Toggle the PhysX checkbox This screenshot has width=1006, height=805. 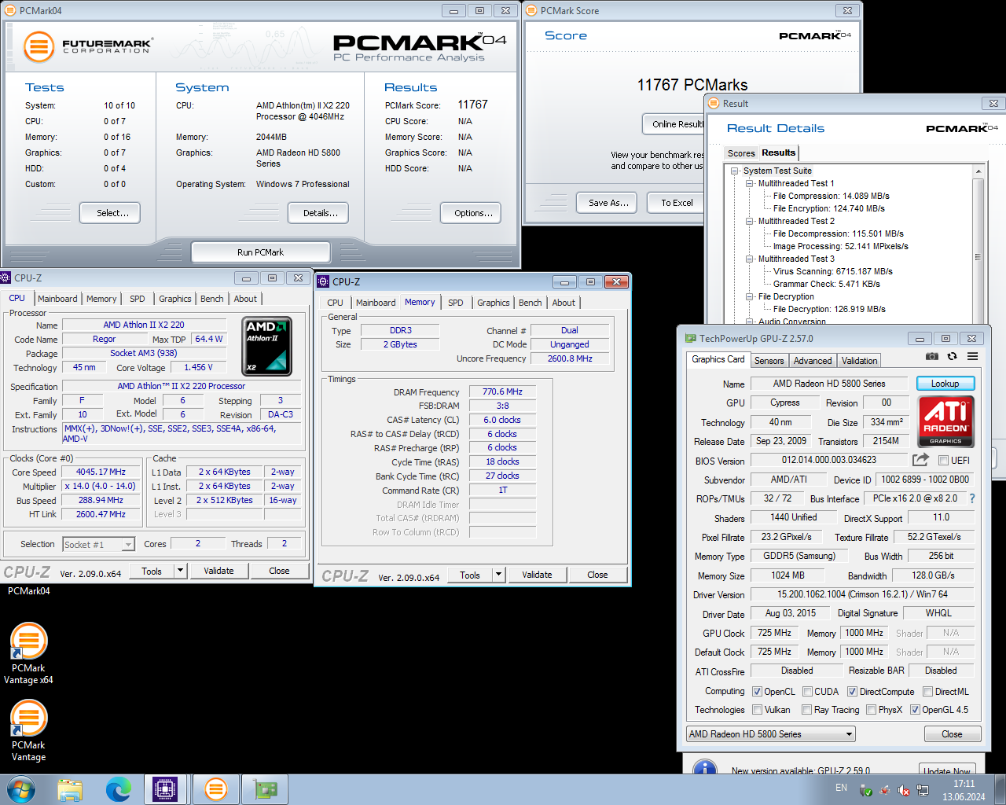(871, 710)
